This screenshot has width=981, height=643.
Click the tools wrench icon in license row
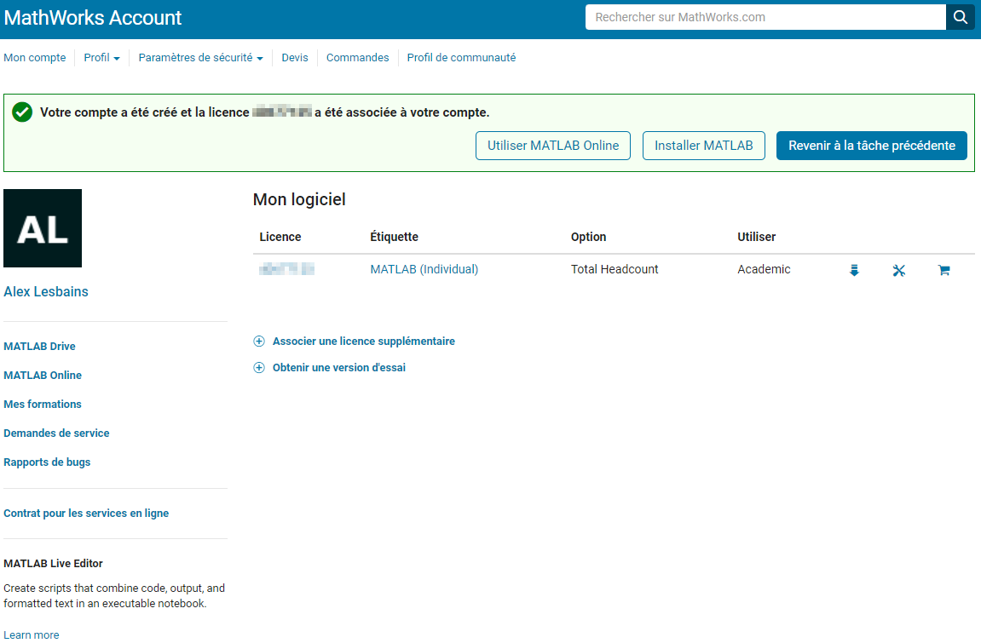pos(899,270)
